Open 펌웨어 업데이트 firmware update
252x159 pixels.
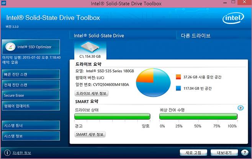point(31,106)
